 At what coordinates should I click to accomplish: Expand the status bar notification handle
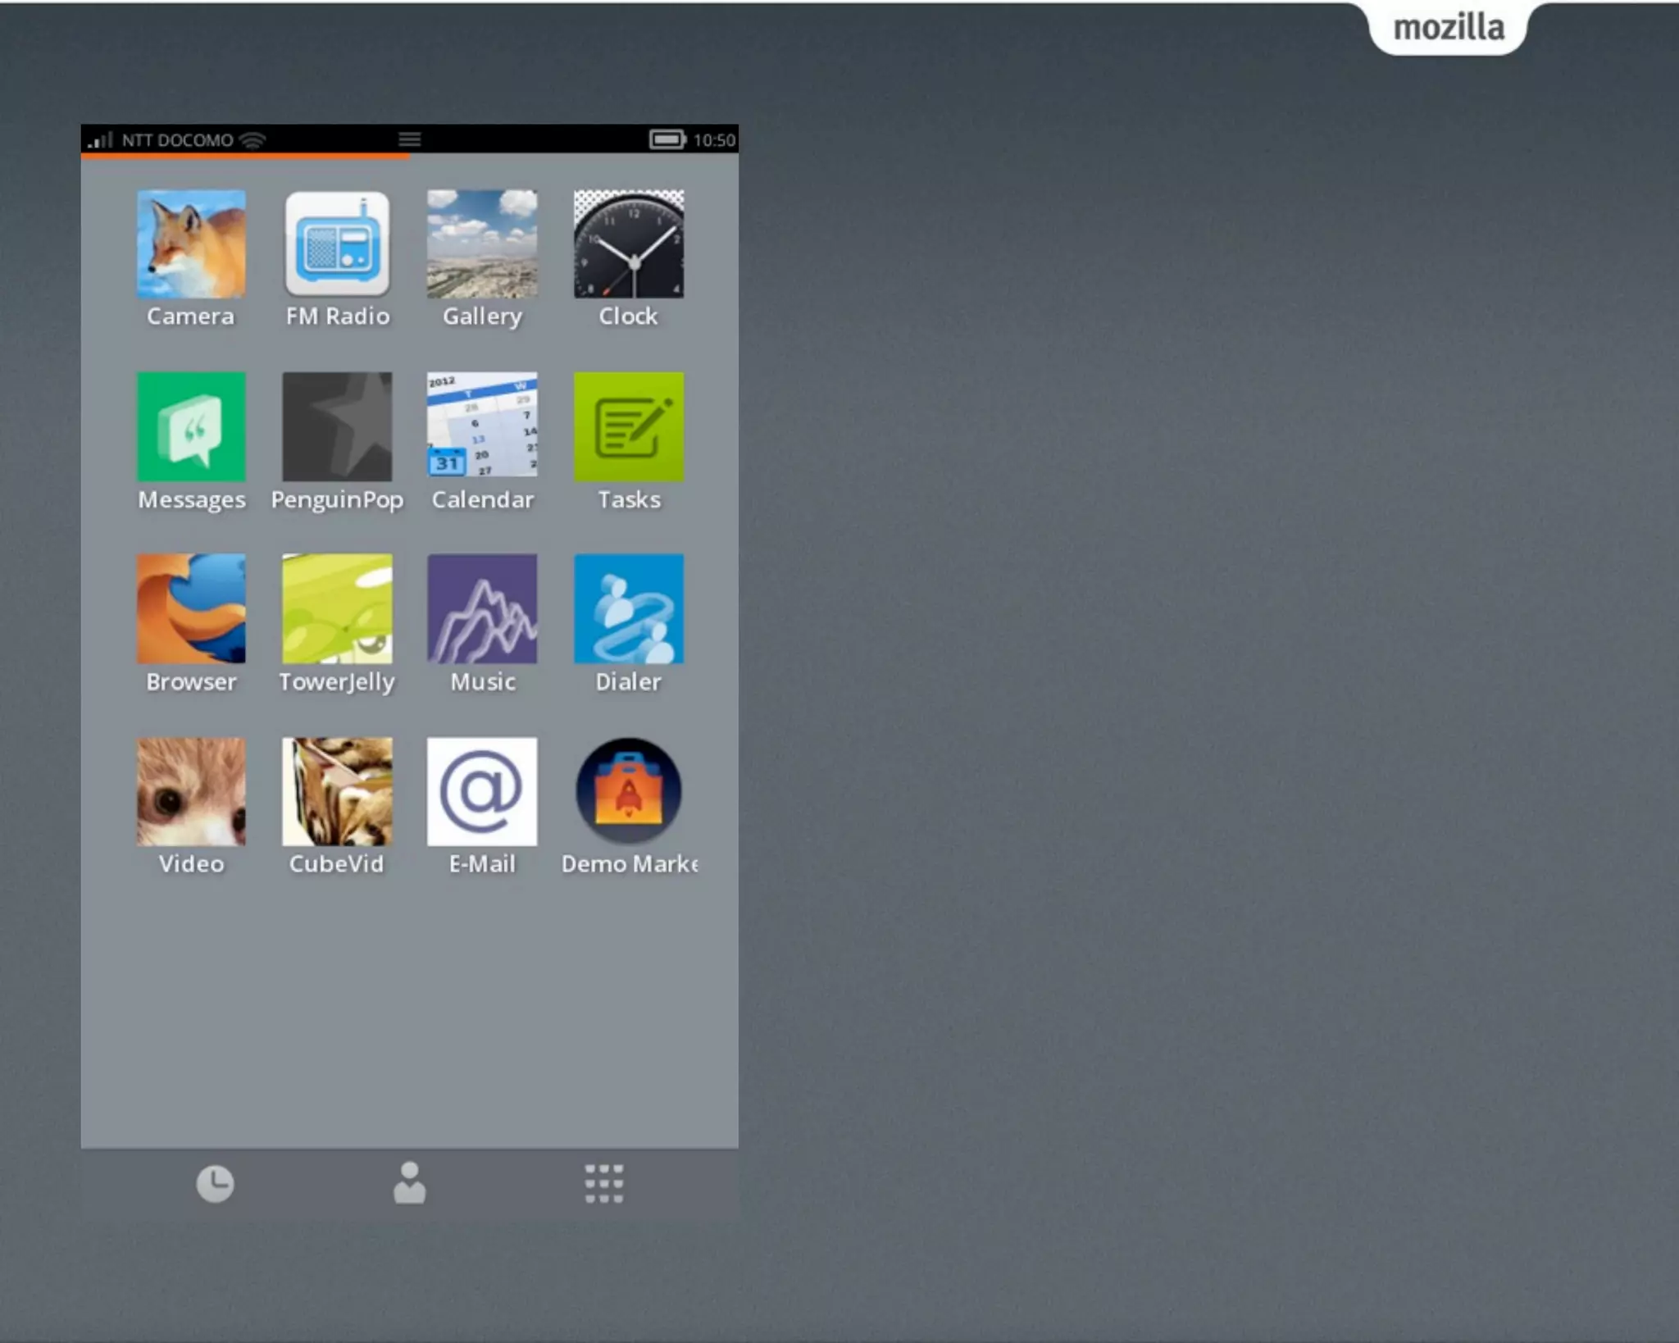[x=410, y=139]
